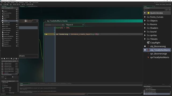Stop the running game from toolbar
This screenshot has width=172, height=96.
point(17,5)
